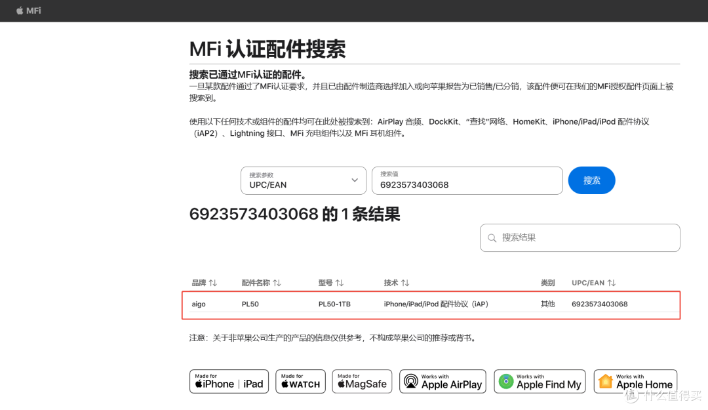The width and height of the screenshot is (708, 410).
Task: Click the 6923573403068 的 1 条结果 heading
Action: click(x=294, y=214)
